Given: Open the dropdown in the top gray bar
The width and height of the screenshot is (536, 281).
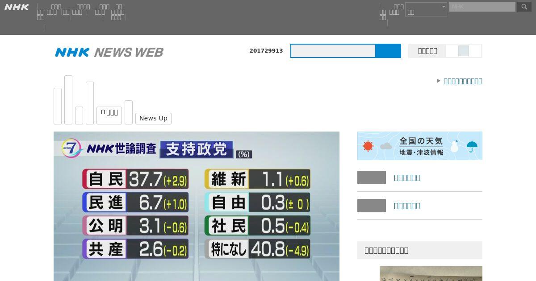Looking at the screenshot, I should 426,9.
